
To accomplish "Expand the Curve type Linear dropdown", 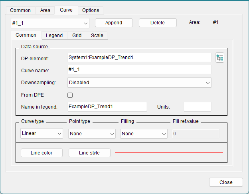I will 41,133.
